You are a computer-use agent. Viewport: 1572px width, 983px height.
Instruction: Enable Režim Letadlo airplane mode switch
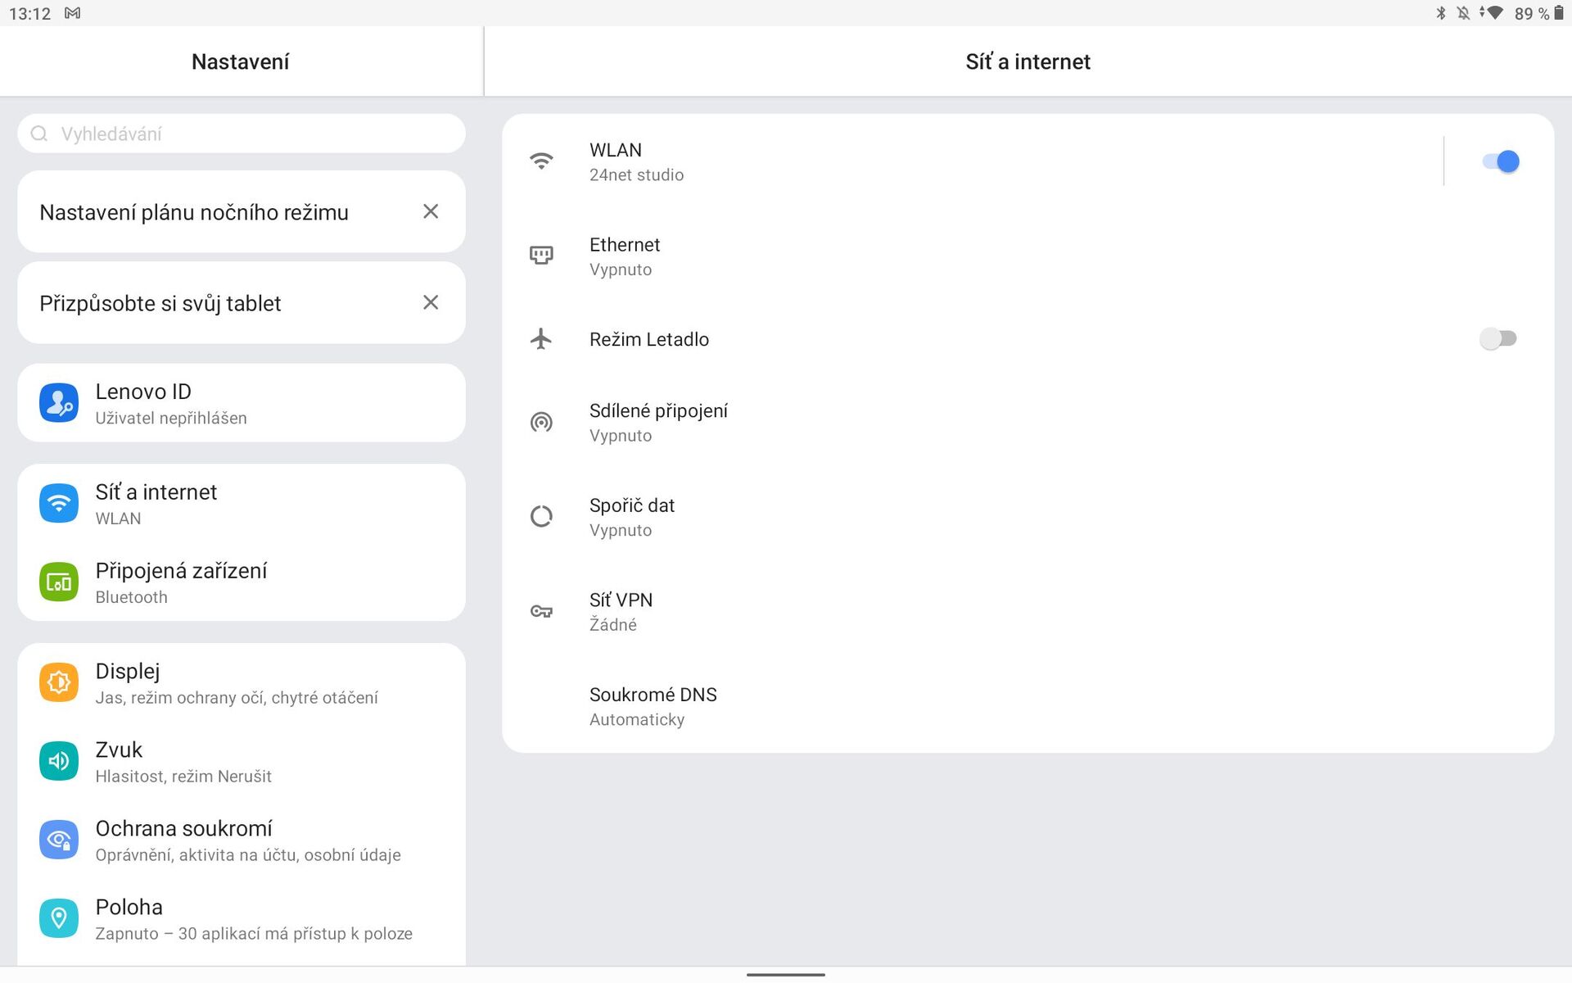pyautogui.click(x=1497, y=338)
